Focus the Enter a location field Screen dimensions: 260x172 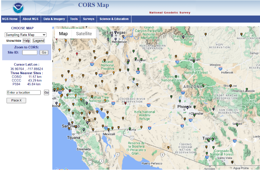(24, 92)
